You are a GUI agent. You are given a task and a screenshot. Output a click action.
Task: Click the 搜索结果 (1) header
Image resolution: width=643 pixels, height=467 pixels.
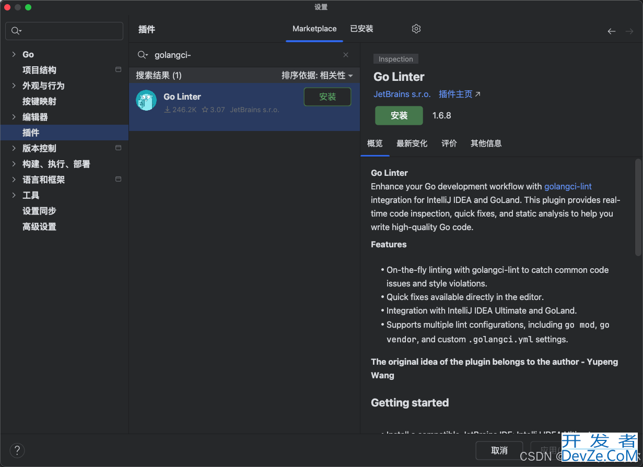tap(159, 76)
